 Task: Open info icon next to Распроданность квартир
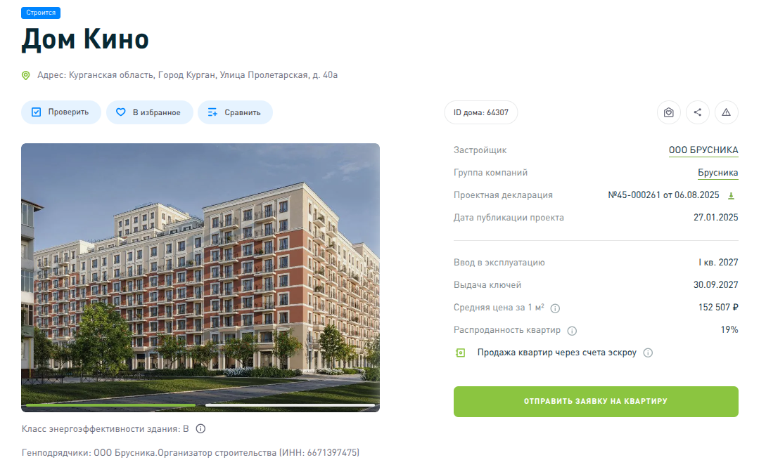pos(572,331)
